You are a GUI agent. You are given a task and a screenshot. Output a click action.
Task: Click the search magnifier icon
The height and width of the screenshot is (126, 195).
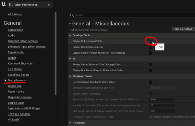[x=72, y=15]
